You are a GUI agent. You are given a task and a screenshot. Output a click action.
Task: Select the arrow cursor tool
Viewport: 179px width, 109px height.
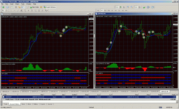tap(3, 11)
